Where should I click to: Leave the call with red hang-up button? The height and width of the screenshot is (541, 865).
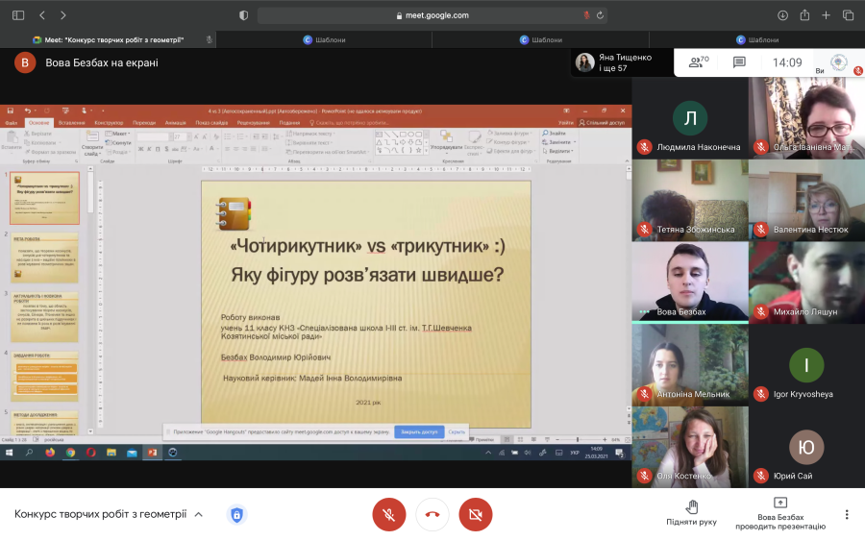432,514
